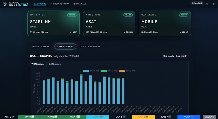Show This month usage
The width and height of the screenshot is (218, 119).
168,56
